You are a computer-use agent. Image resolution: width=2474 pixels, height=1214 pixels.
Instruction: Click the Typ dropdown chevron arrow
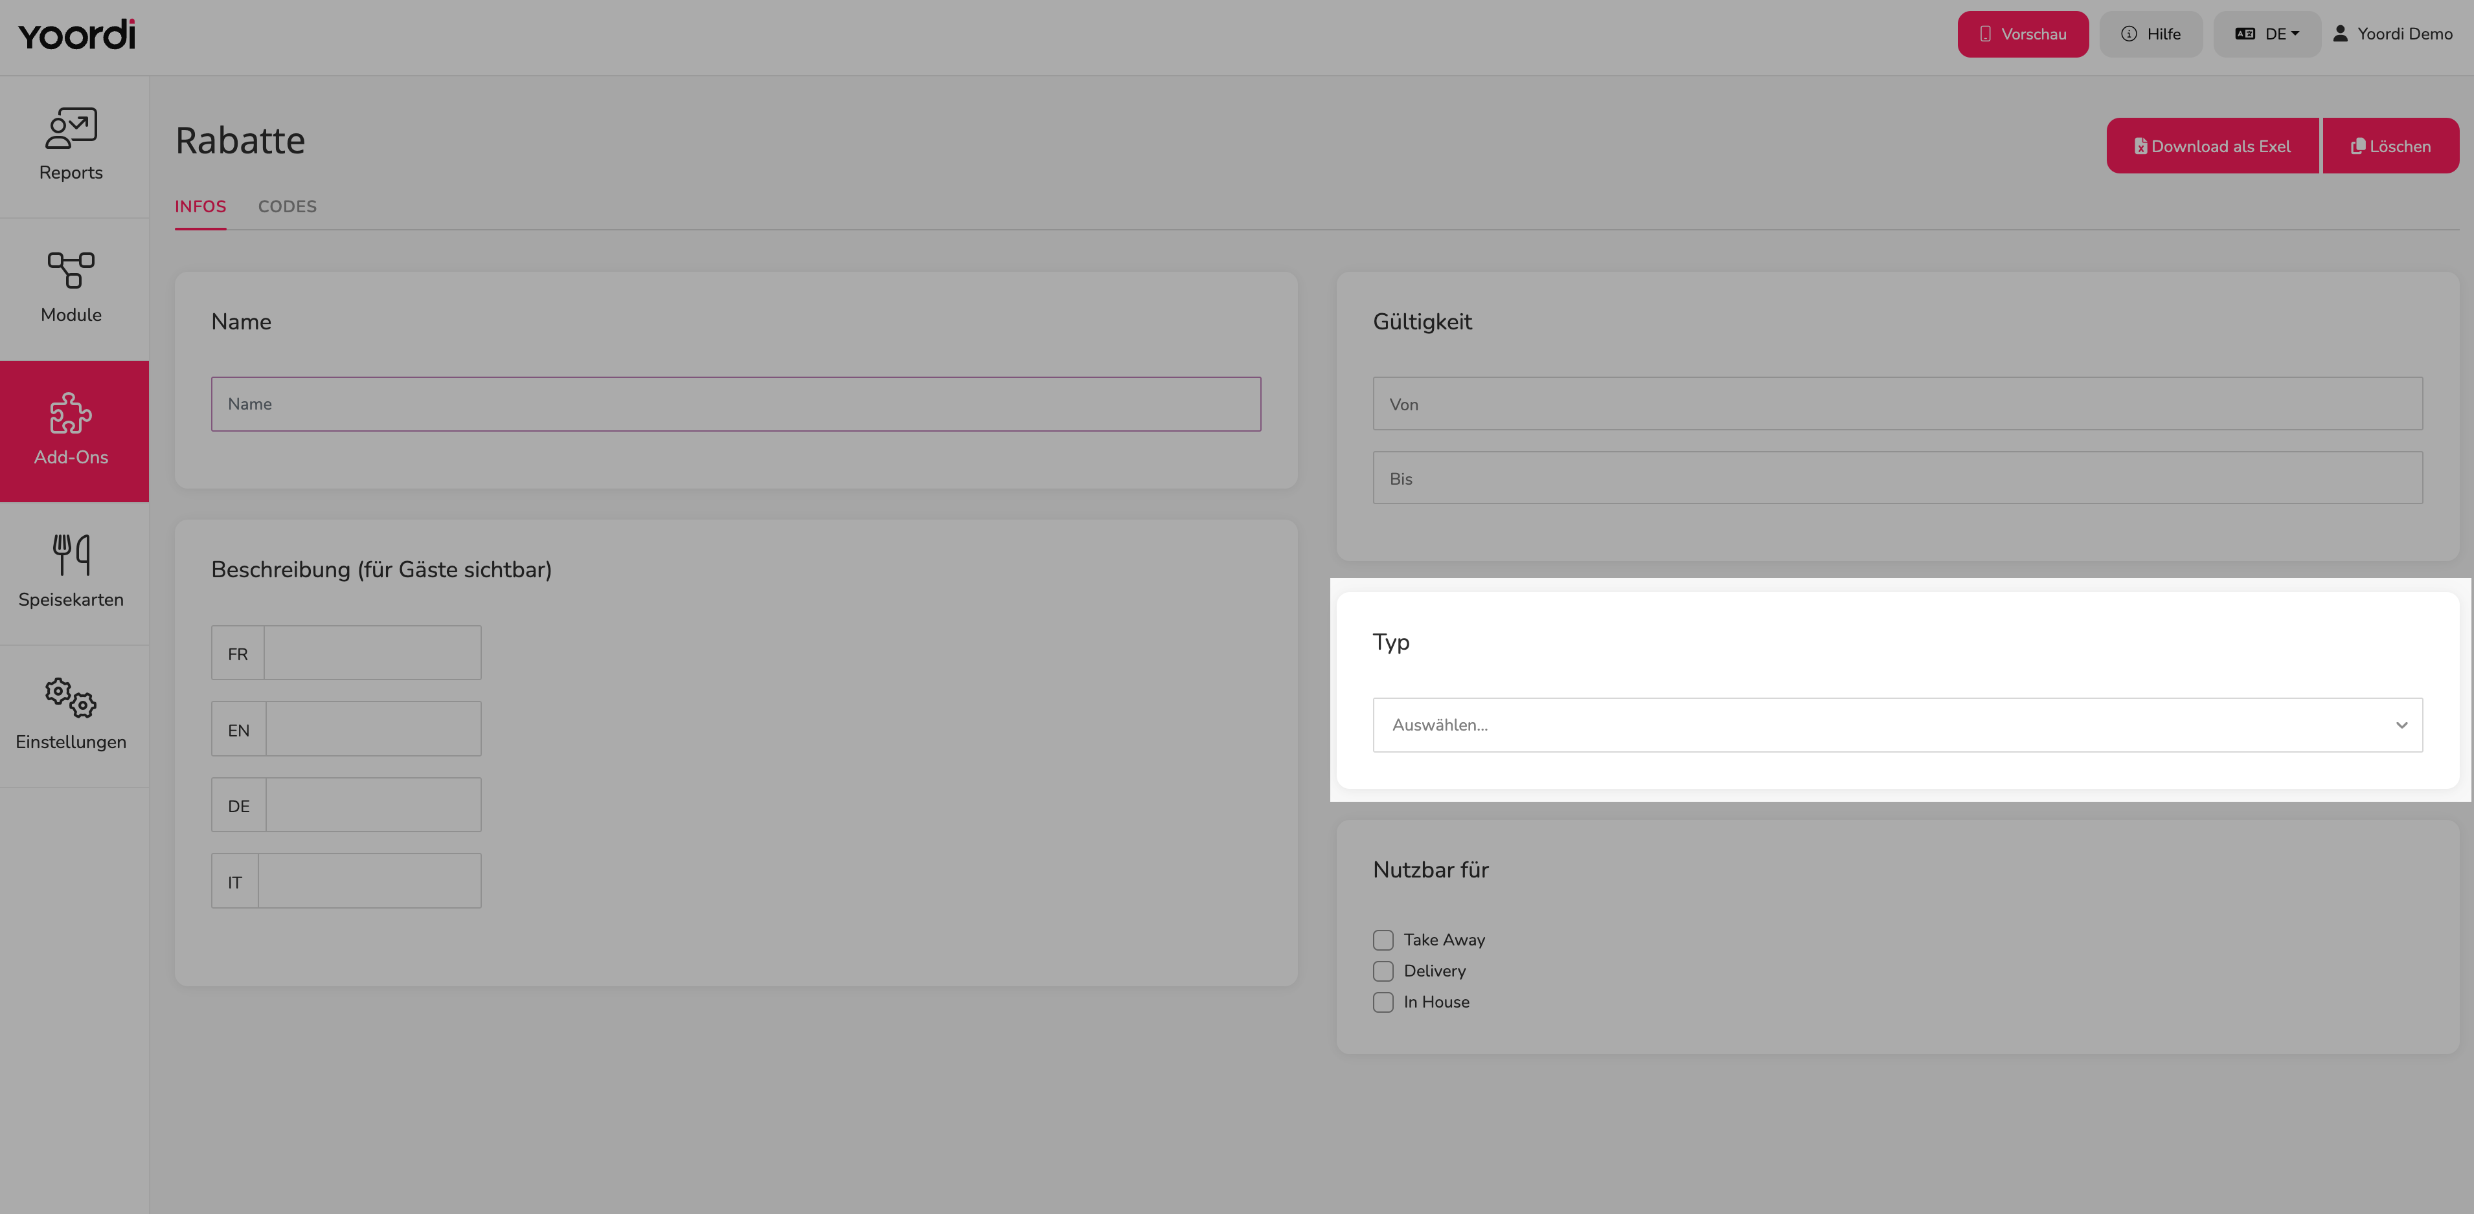tap(2401, 725)
